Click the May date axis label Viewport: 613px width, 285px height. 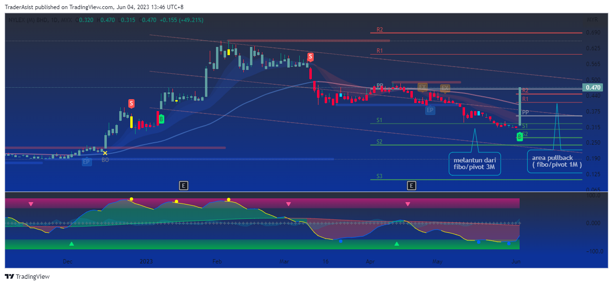coord(437,262)
